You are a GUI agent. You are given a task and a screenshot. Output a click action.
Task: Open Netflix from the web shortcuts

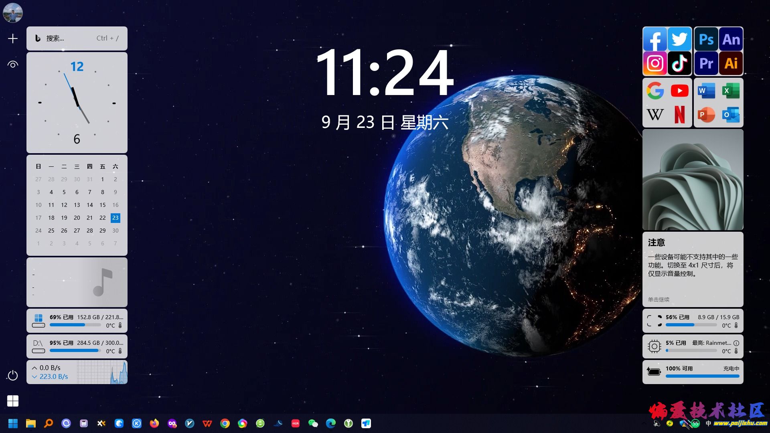tap(679, 115)
